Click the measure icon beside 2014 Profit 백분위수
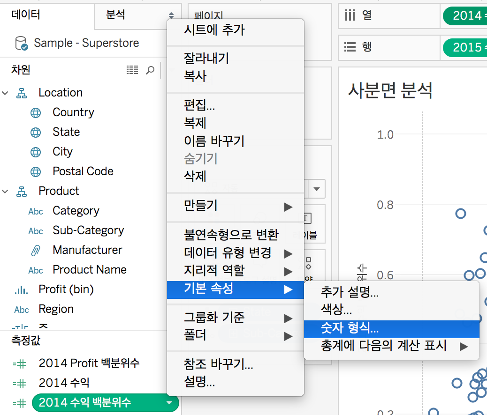The height and width of the screenshot is (415, 487). [20, 364]
